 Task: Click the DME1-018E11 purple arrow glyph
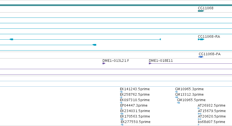click(150, 63)
